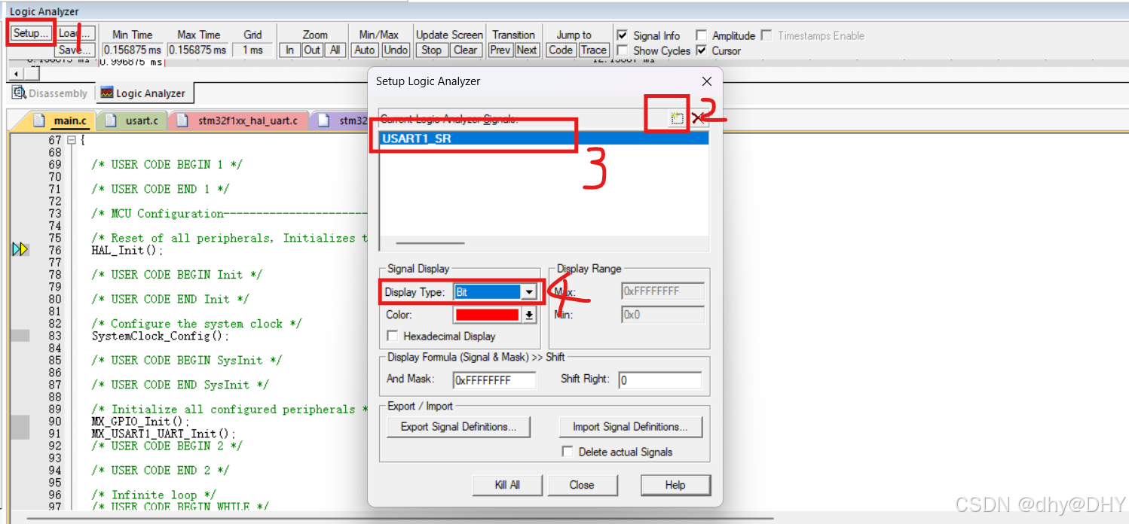This screenshot has height=524, width=1129.
Task: Click the timeline scroll-left arrow
Action: tap(15, 74)
